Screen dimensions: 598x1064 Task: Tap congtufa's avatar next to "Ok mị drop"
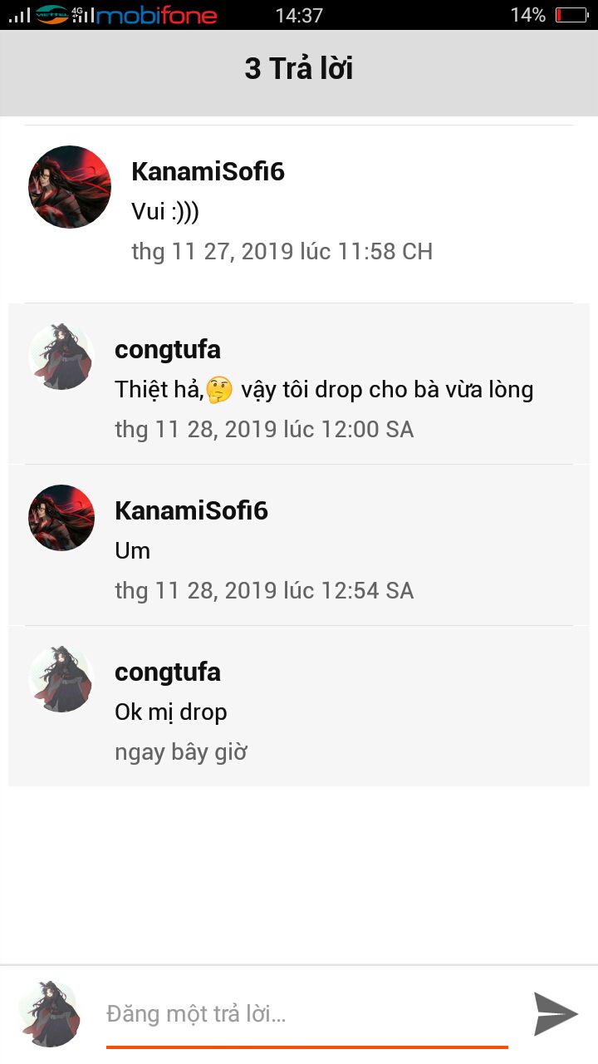[x=61, y=679]
